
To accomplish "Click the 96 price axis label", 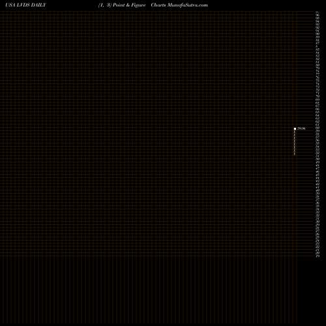I will pyautogui.click(x=318, y=15).
